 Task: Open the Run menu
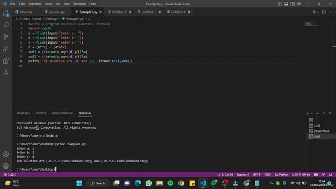[x=67, y=4]
